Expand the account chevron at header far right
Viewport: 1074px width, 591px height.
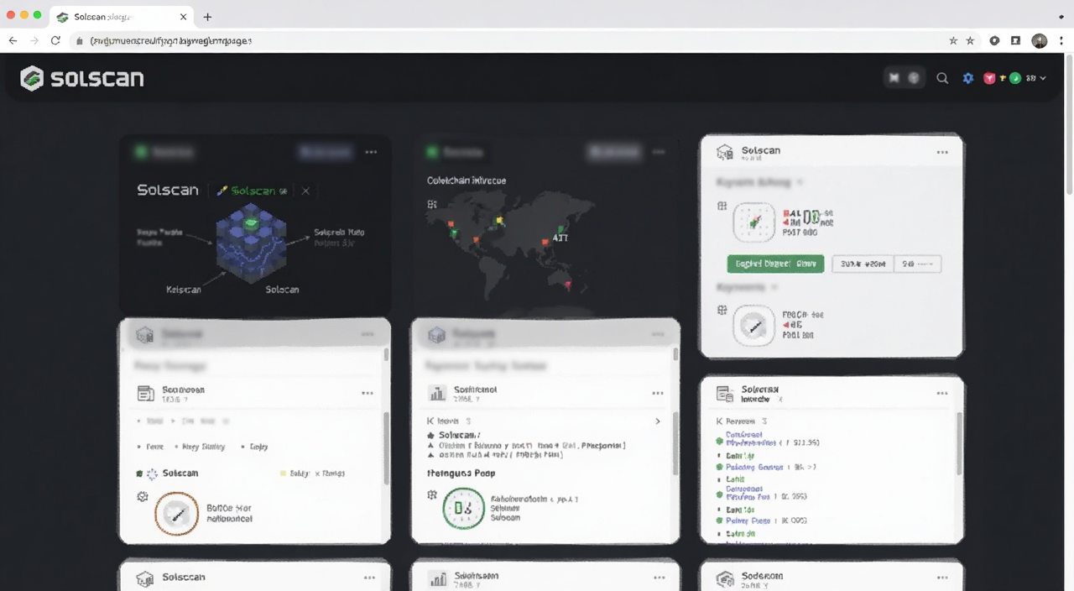(1043, 78)
